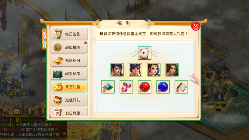This screenshot has width=249, height=140.
Task: Select the blue-haired male character portrait
Action: click(117, 70)
